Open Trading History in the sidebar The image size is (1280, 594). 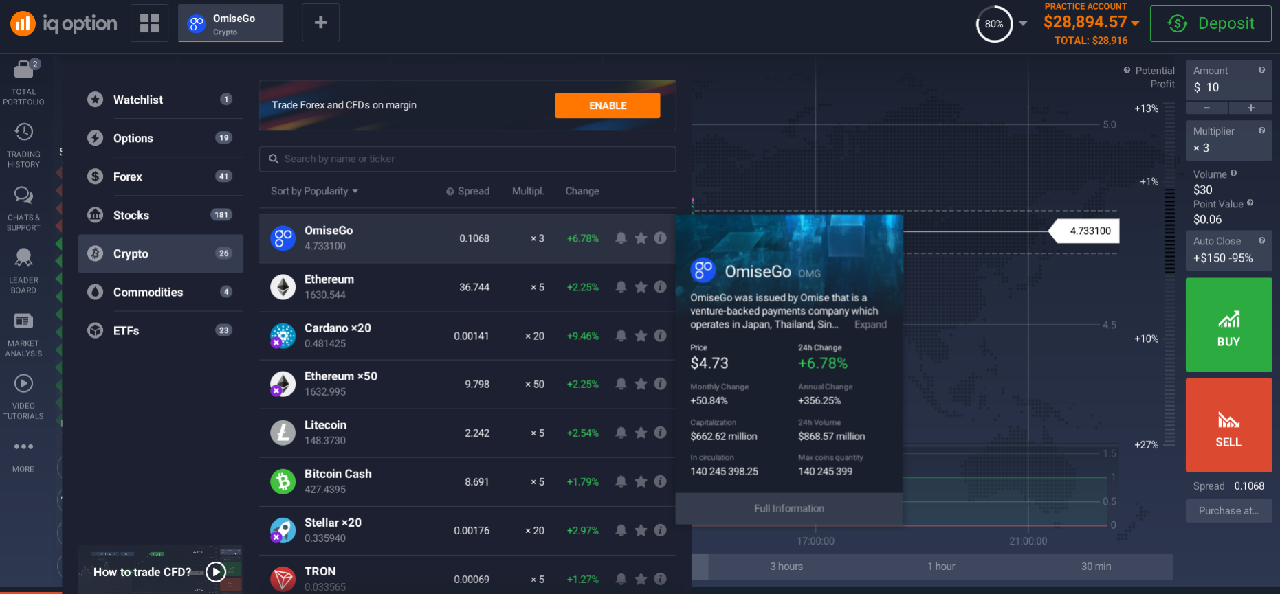[x=23, y=145]
